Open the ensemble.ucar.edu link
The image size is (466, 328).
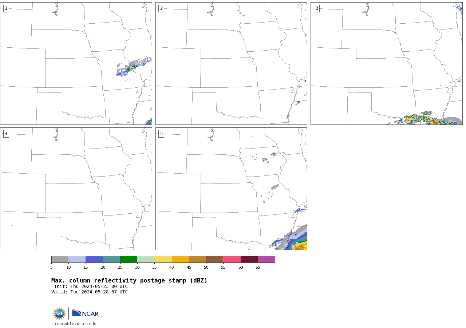pos(76,324)
